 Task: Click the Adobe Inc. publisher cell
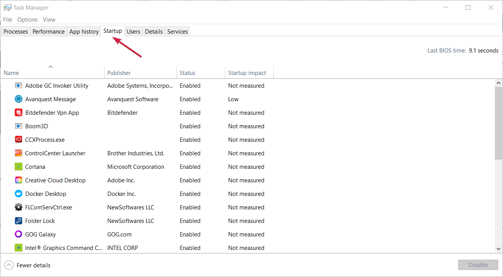pos(121,180)
